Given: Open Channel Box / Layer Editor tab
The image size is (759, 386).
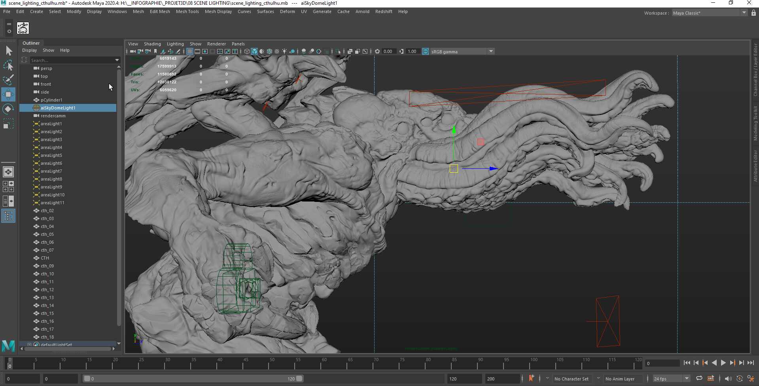Looking at the screenshot, I should click(x=755, y=70).
